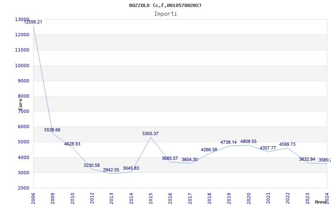The image size is (331, 206).
Task: Click the 2021 x-axis year label
Action: (x=268, y=199)
